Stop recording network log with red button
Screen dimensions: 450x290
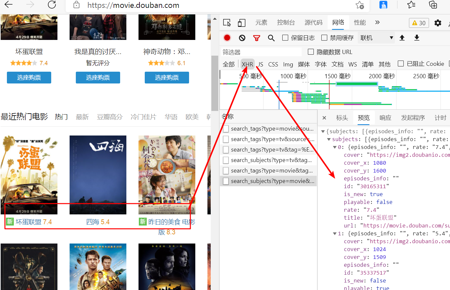[227, 38]
